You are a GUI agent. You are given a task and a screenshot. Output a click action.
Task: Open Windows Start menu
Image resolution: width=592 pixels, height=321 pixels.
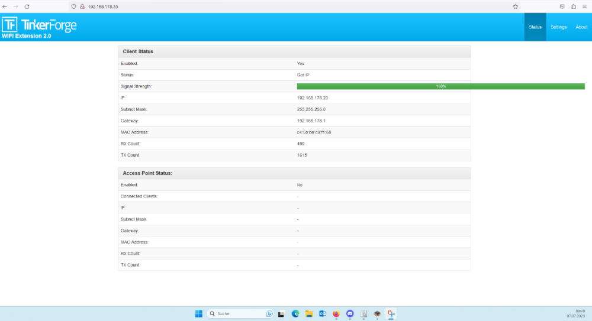click(199, 314)
